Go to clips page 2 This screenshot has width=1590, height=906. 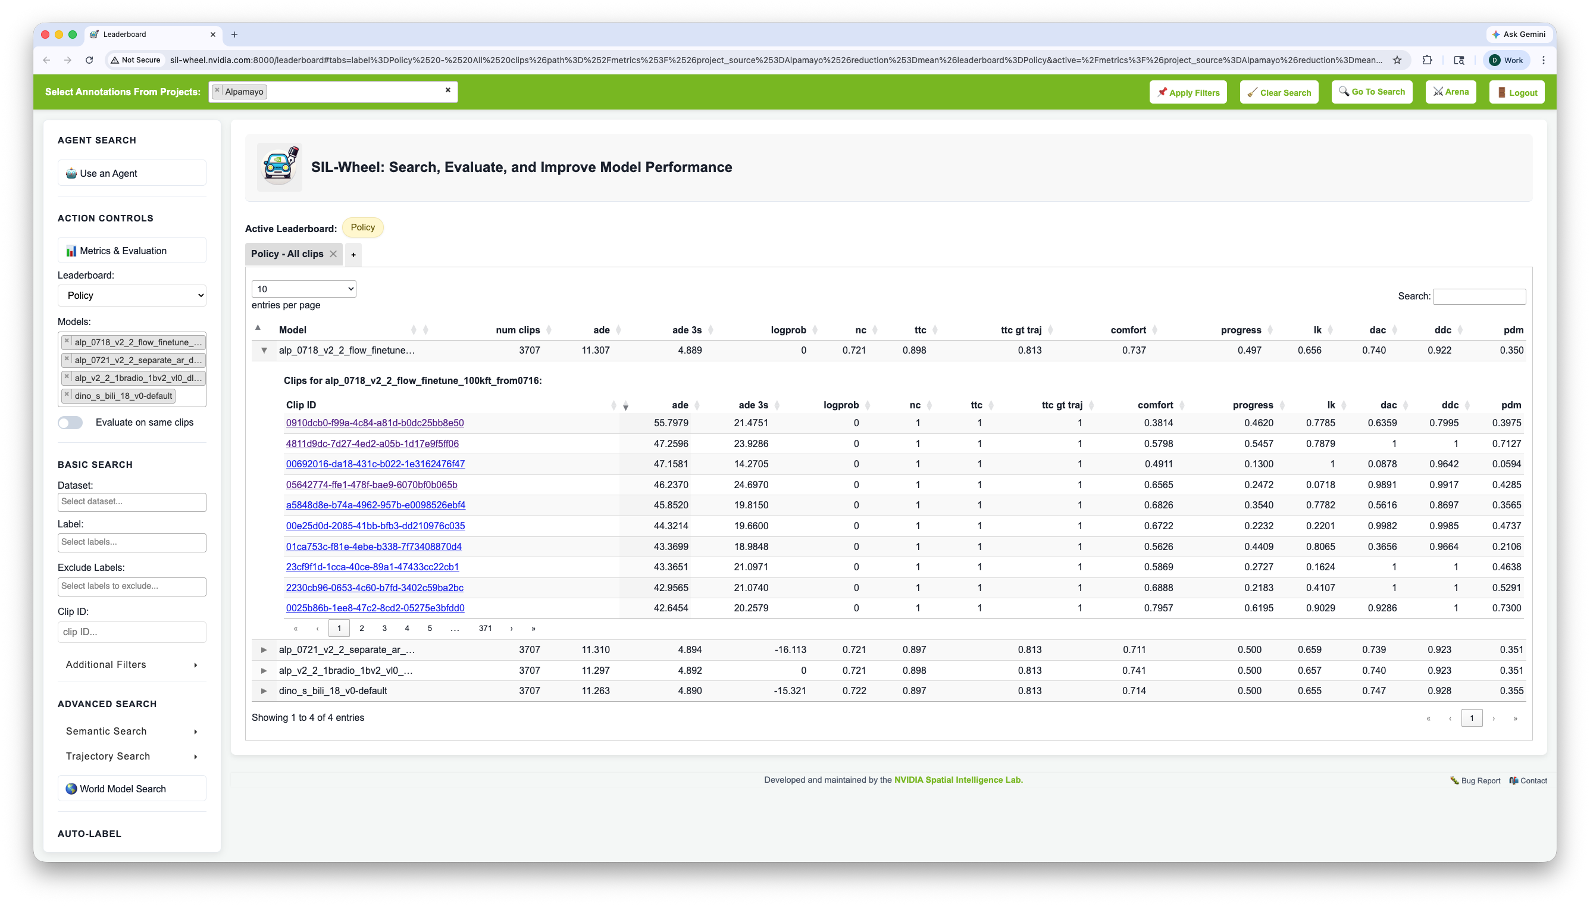pyautogui.click(x=362, y=628)
